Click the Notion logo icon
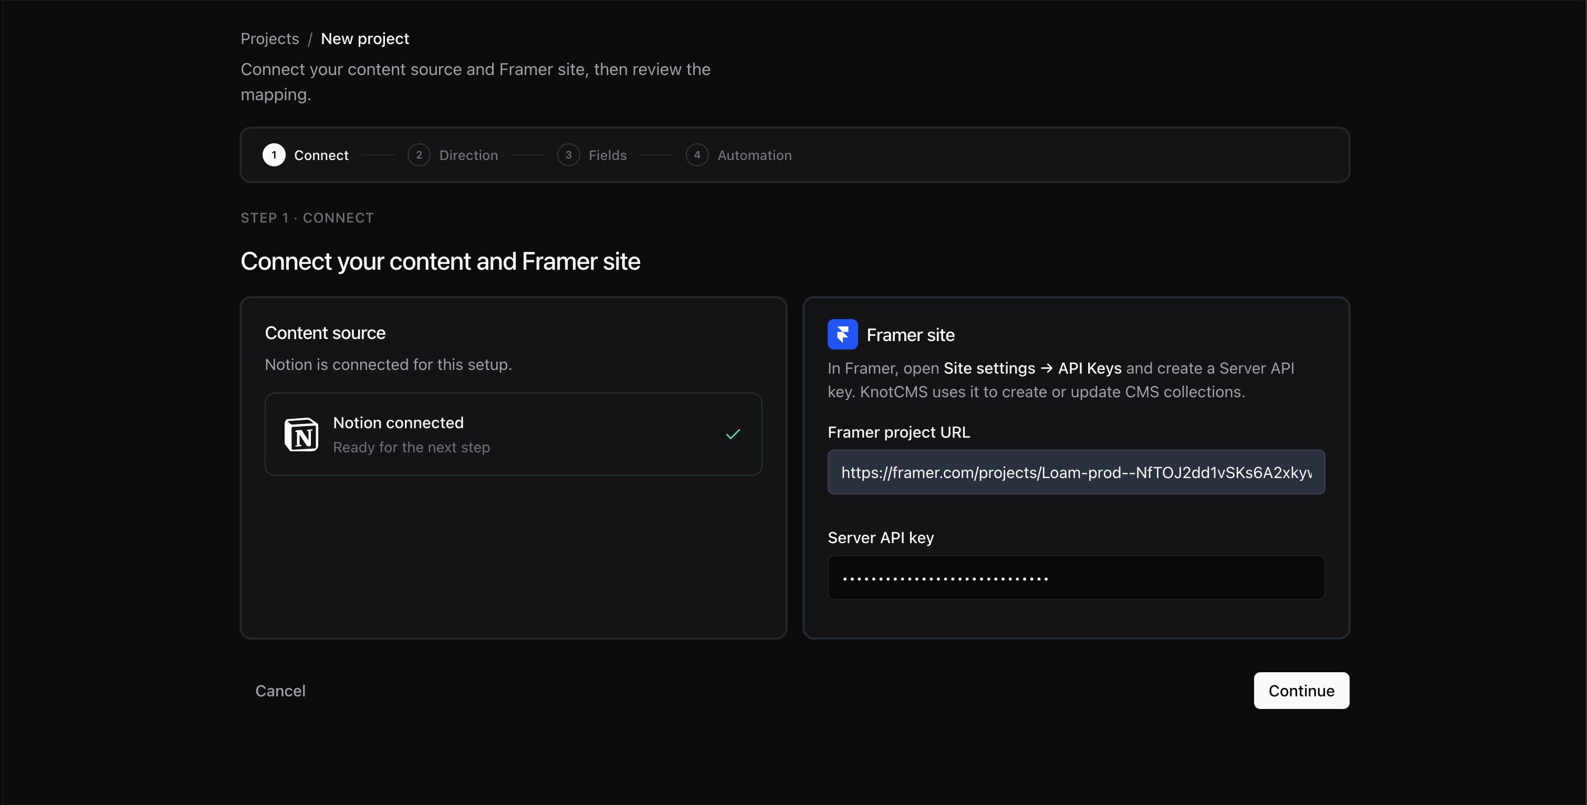Image resolution: width=1587 pixels, height=805 pixels. click(x=301, y=435)
